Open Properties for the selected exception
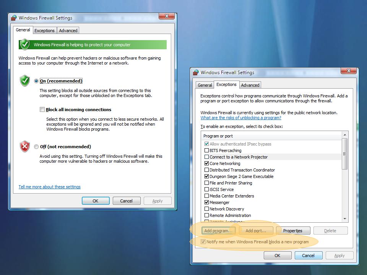Image resolution: width=367 pixels, height=275 pixels. click(293, 231)
